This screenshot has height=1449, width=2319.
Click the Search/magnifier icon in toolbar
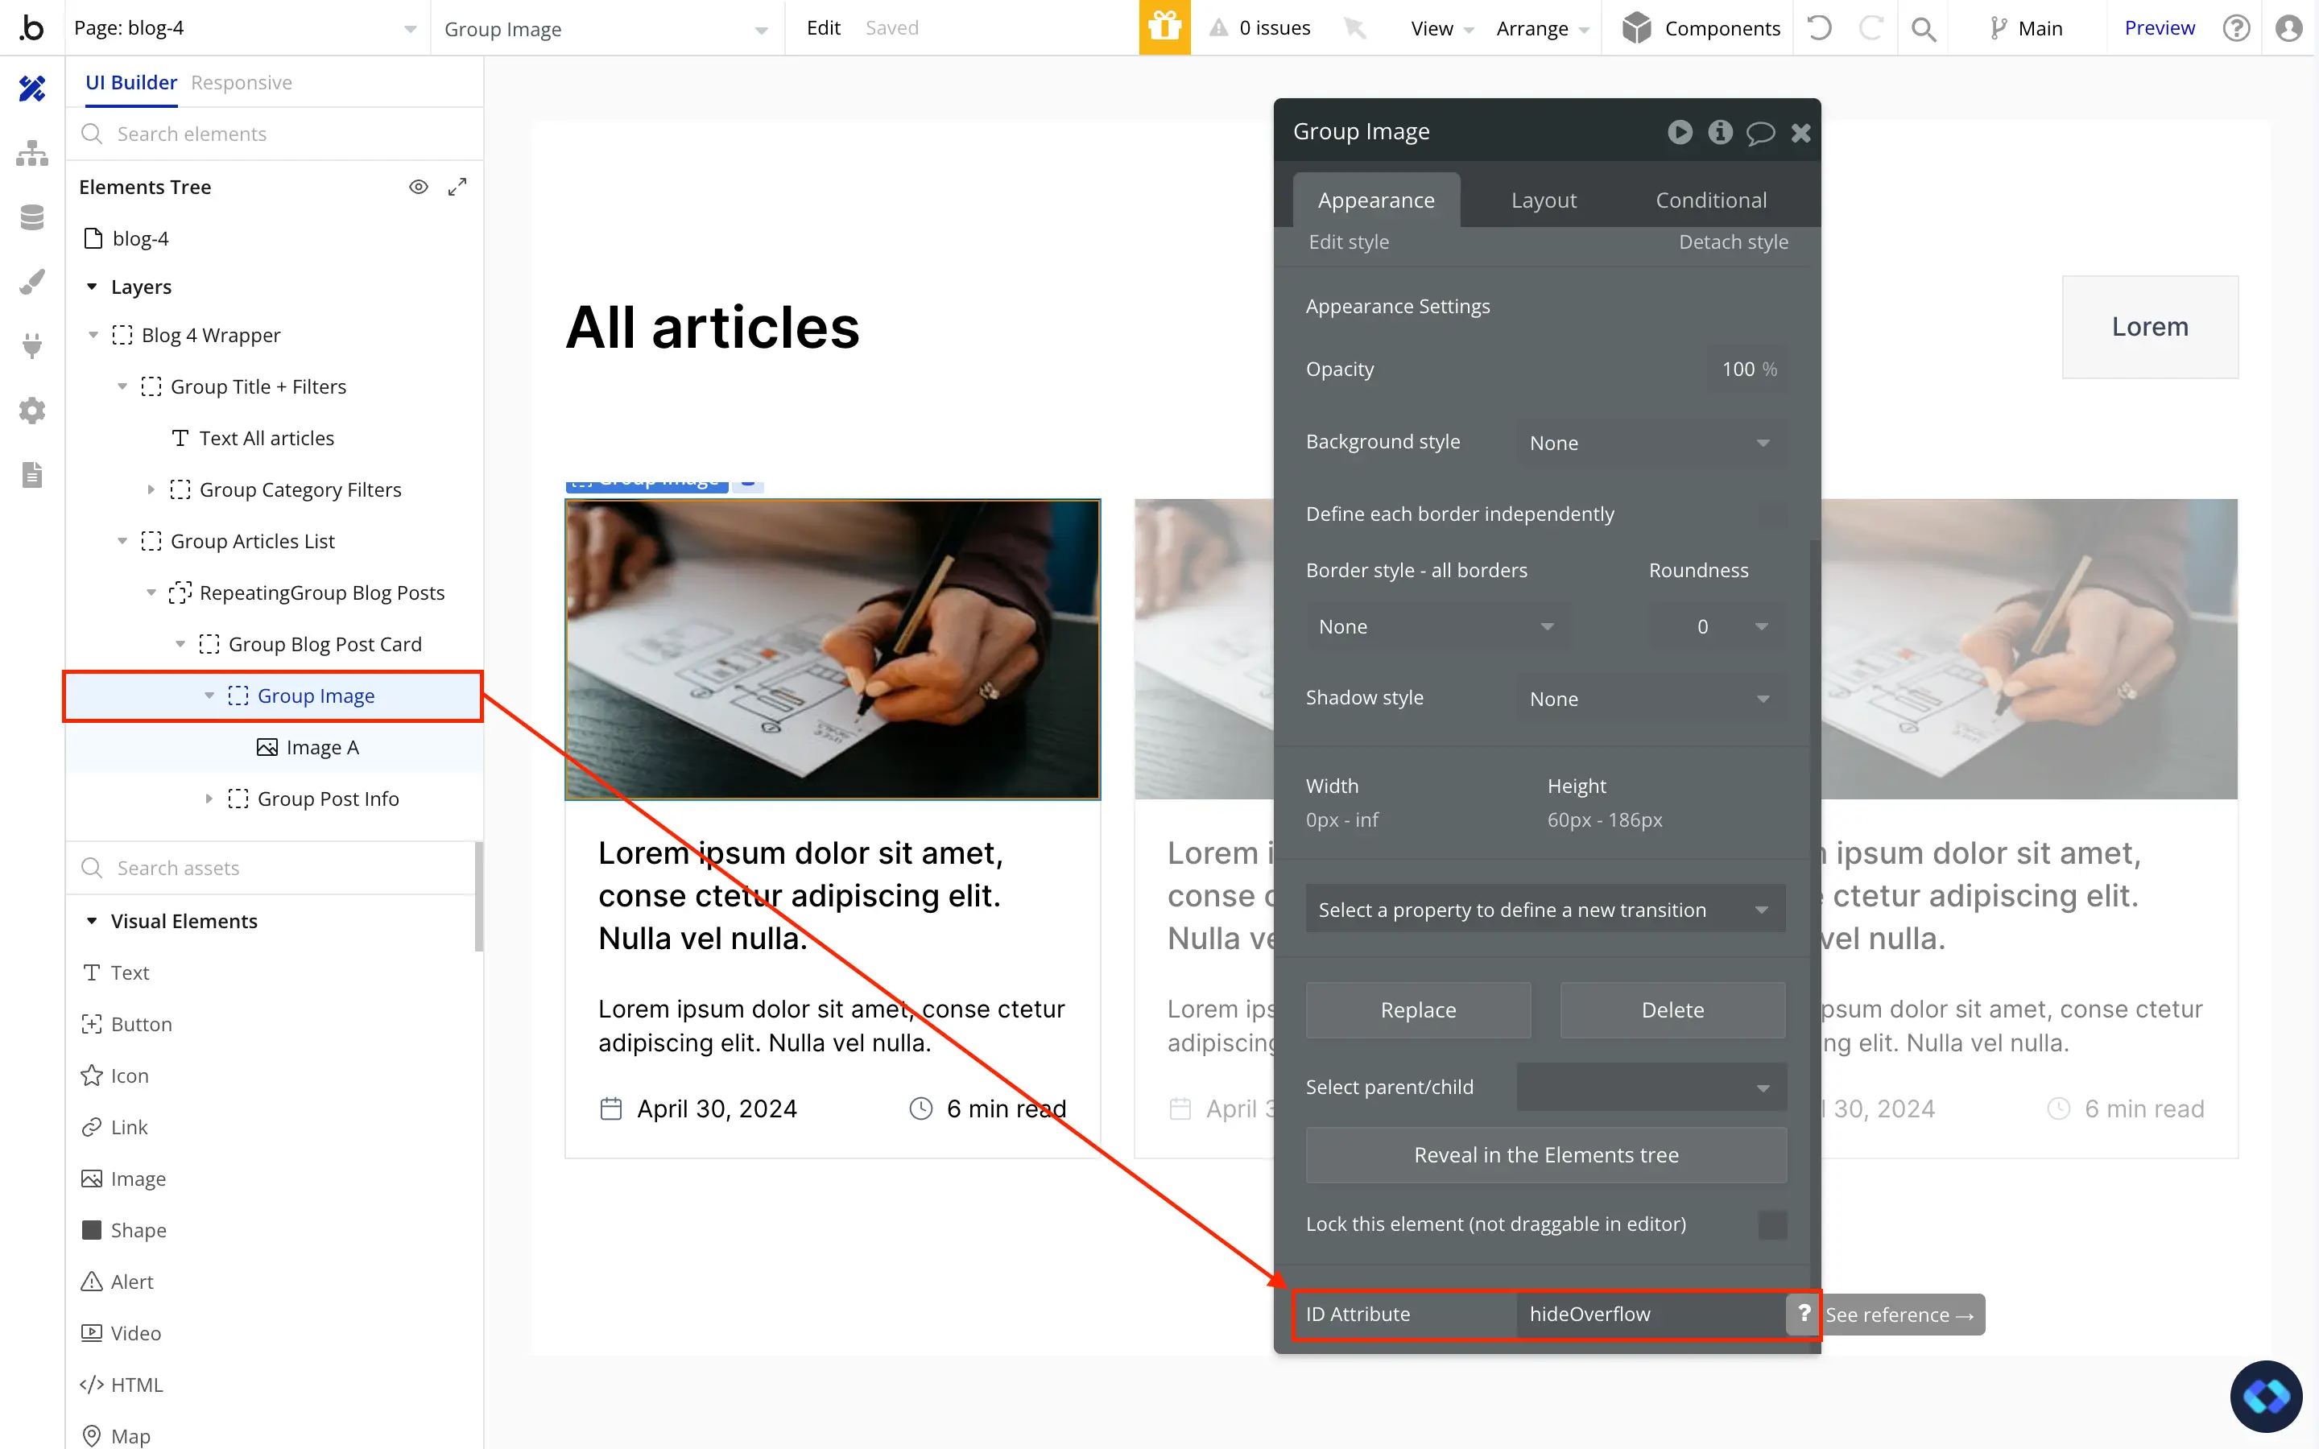1924,28
